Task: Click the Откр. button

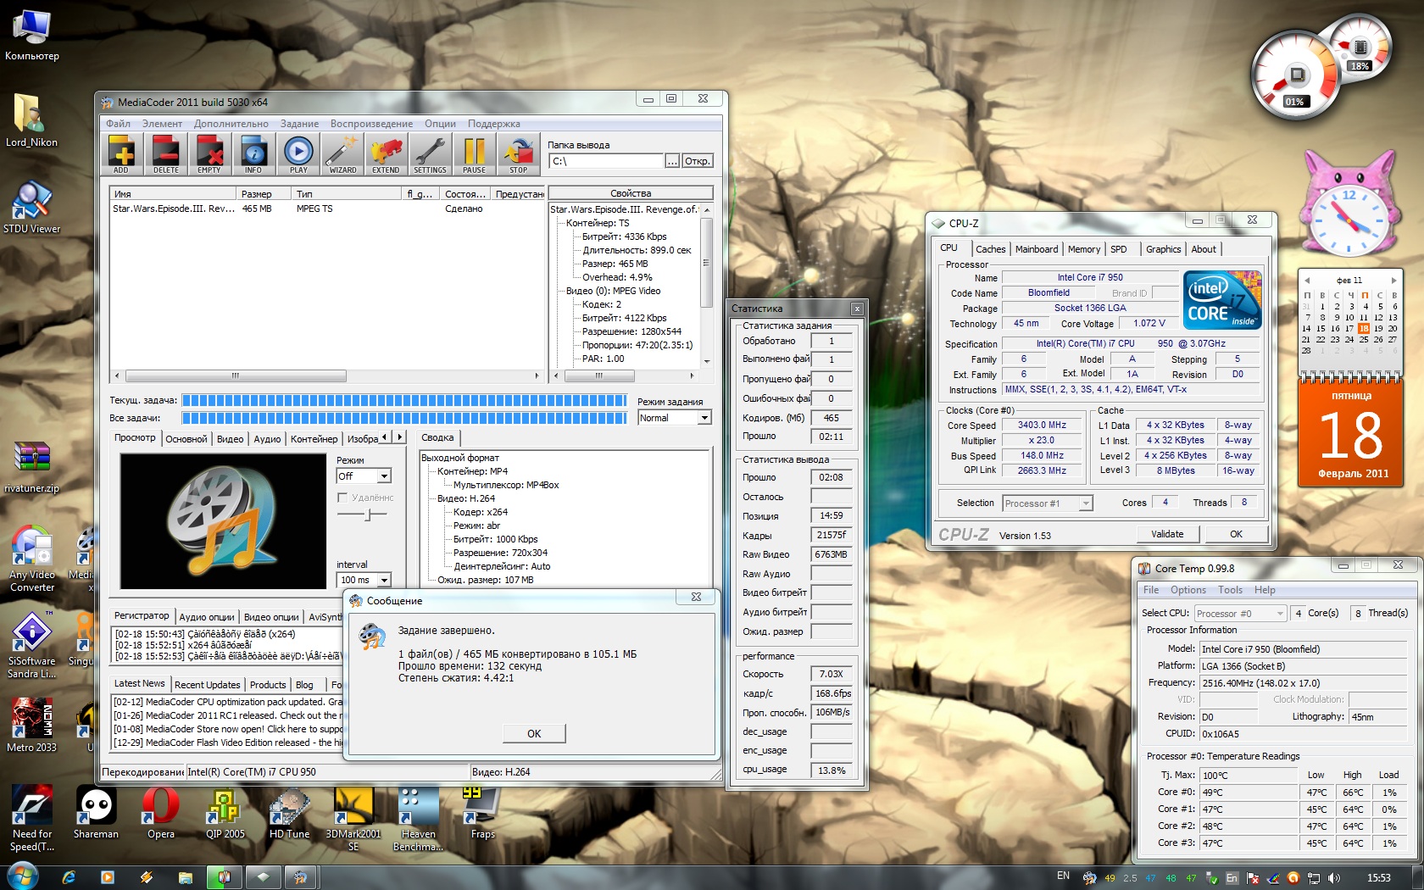Action: (698, 161)
